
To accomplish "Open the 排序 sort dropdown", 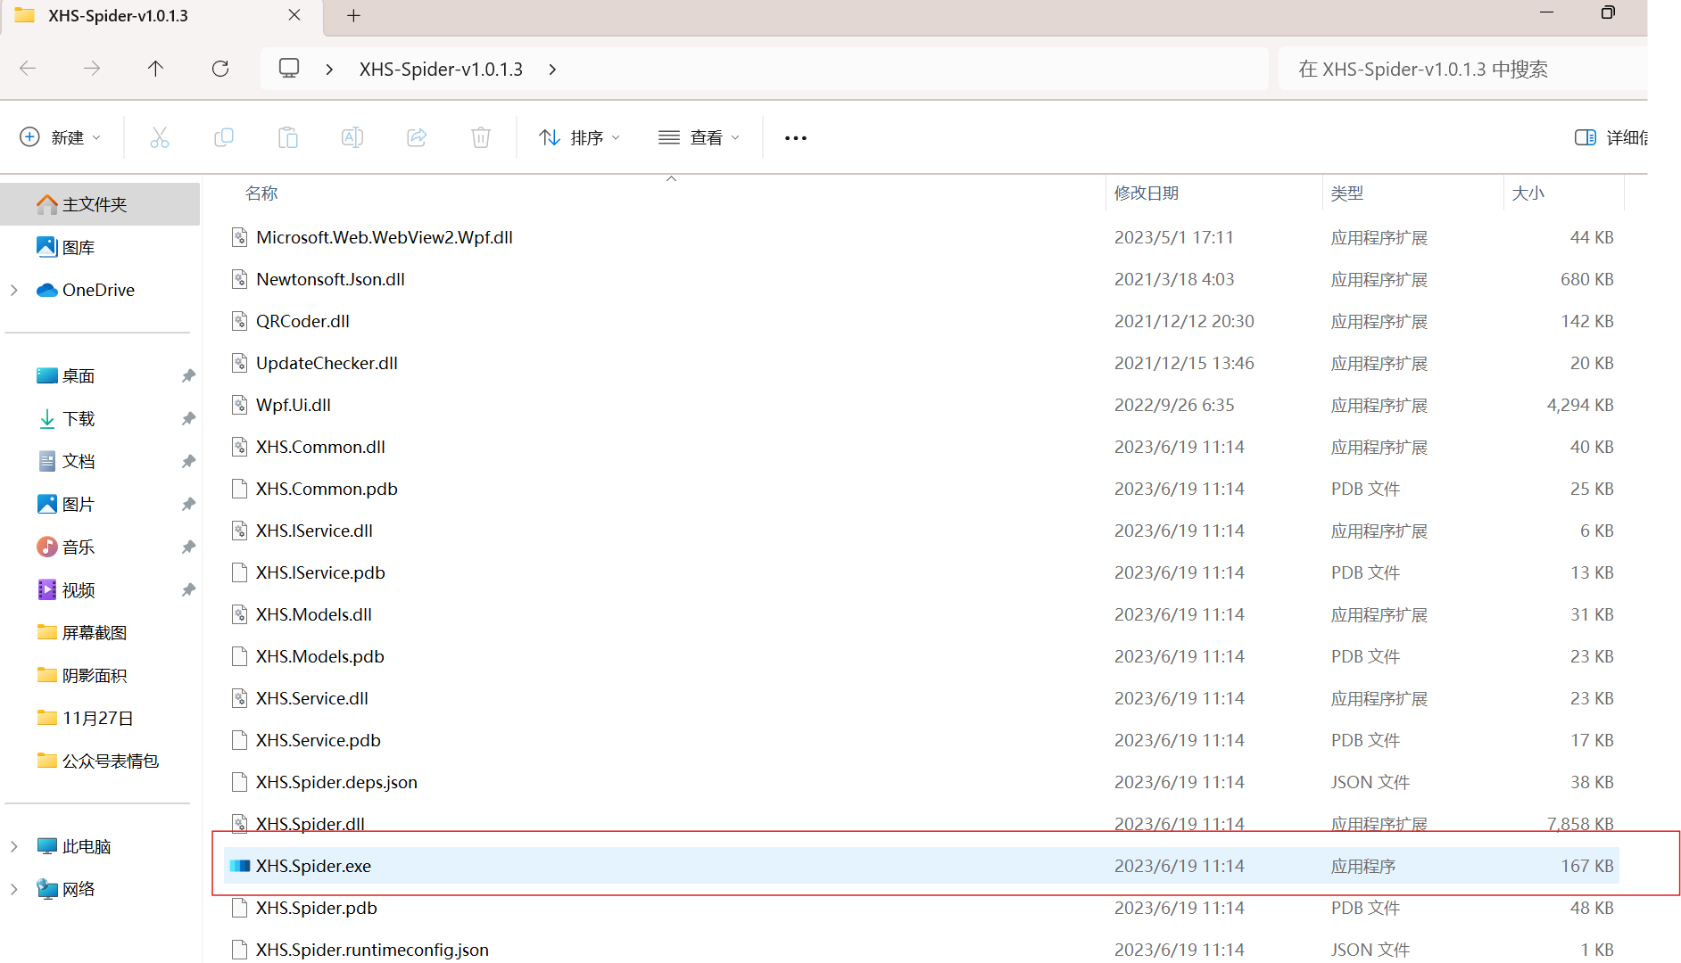I will tap(579, 137).
